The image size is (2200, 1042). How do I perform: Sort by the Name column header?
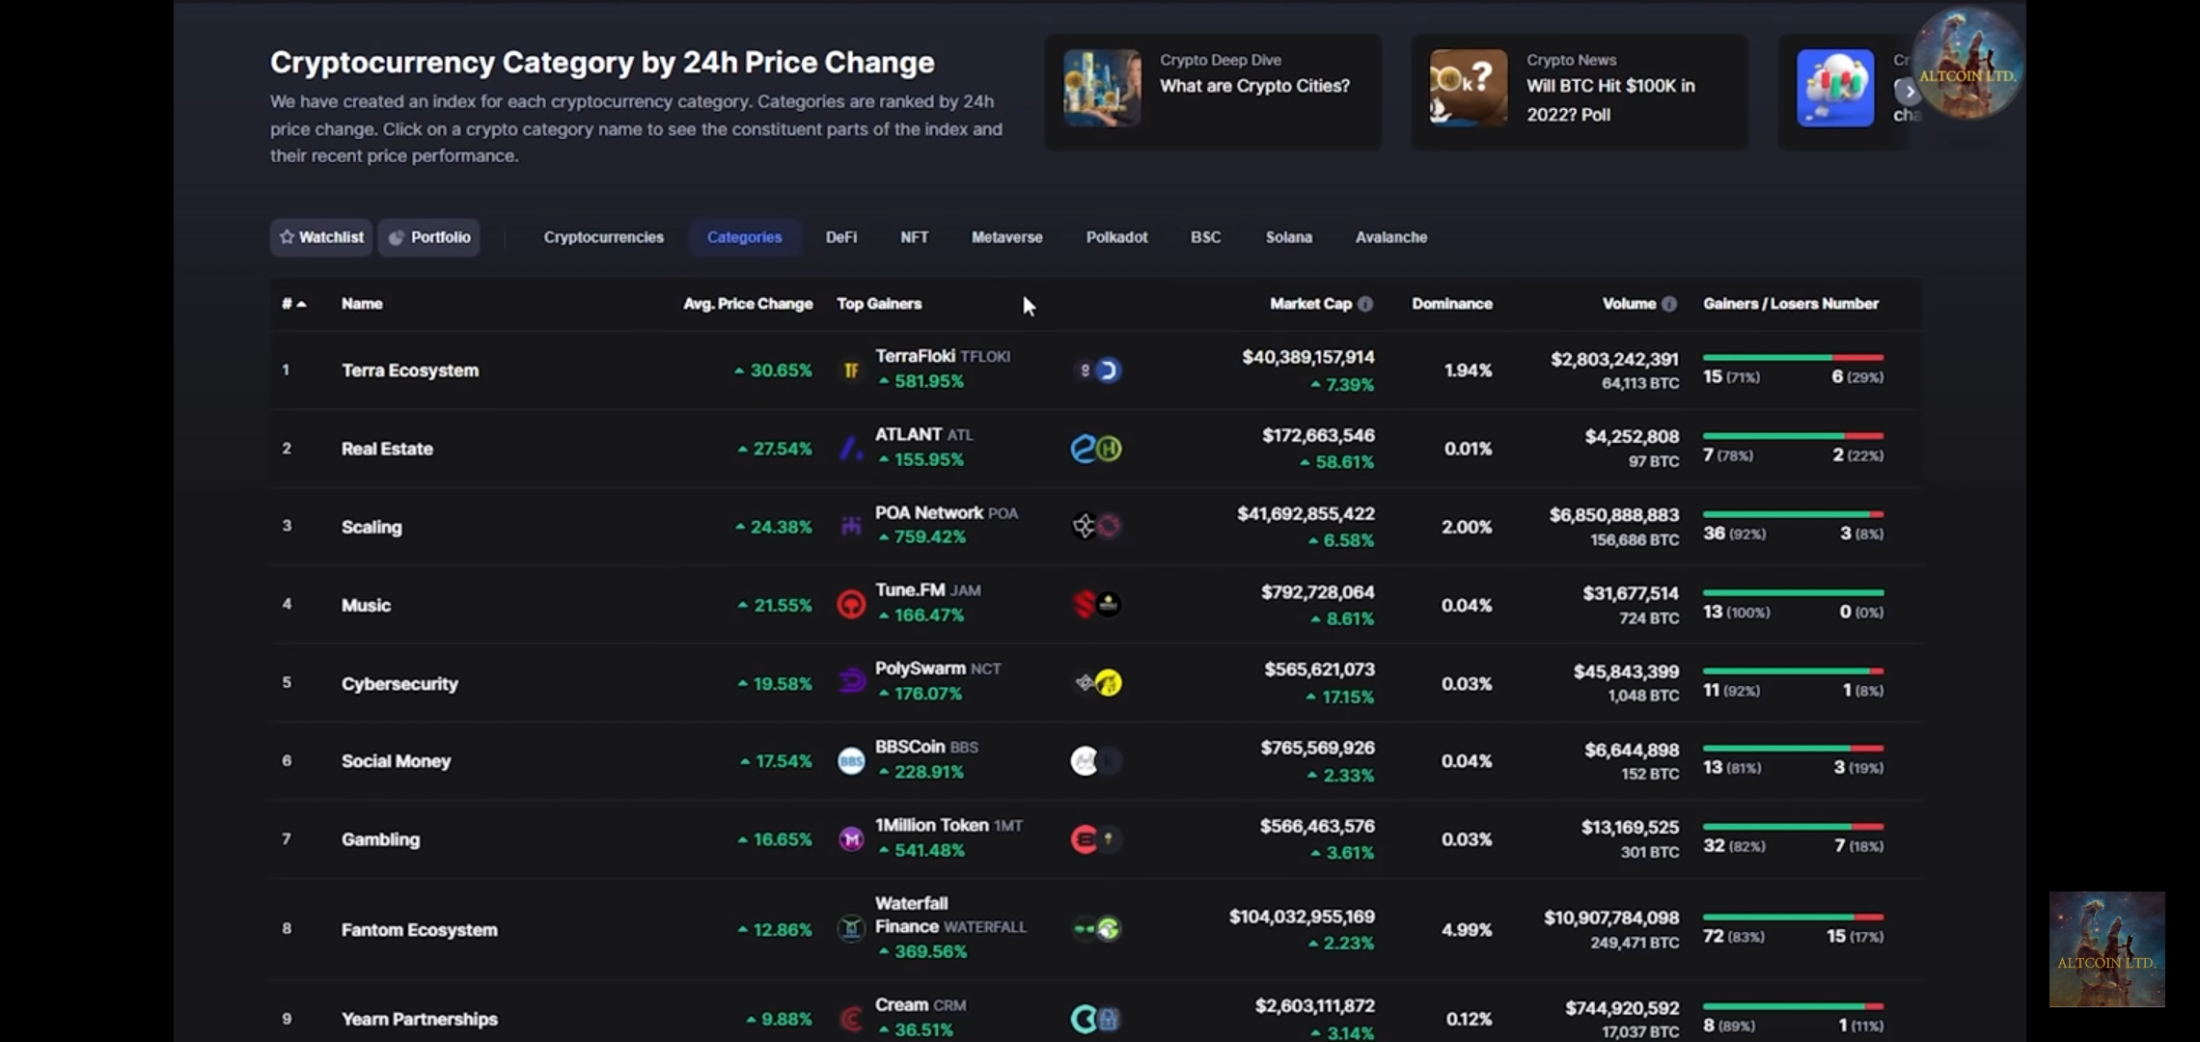[x=362, y=304]
